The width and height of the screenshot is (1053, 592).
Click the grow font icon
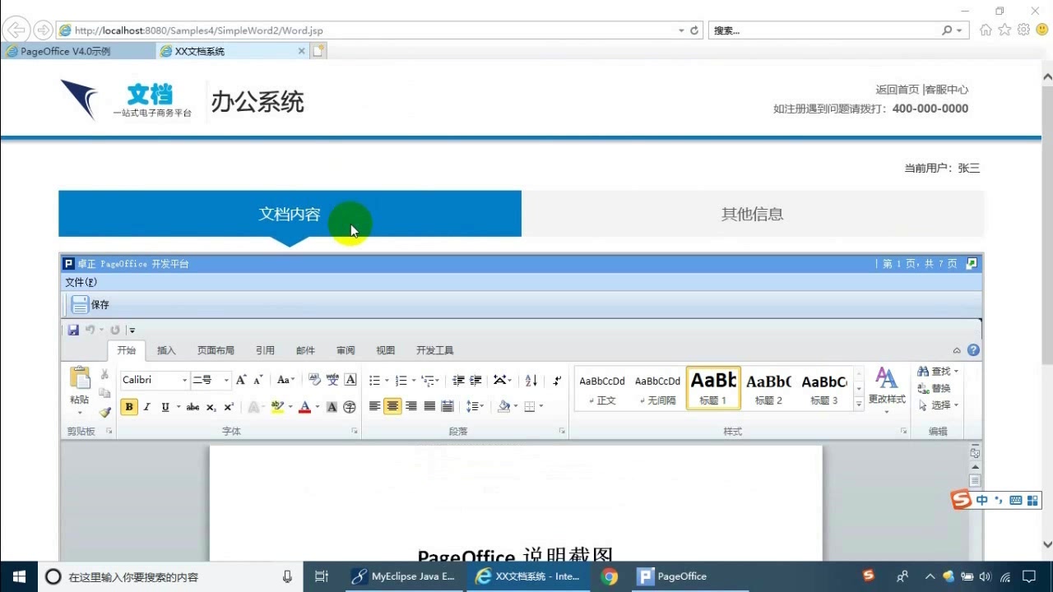click(241, 380)
